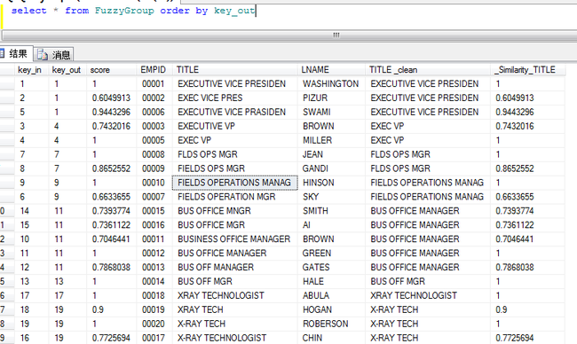Click TITLE cell 'FIELDS OPERATIONS MANAG'
The height and width of the screenshot is (344, 577).
click(234, 183)
